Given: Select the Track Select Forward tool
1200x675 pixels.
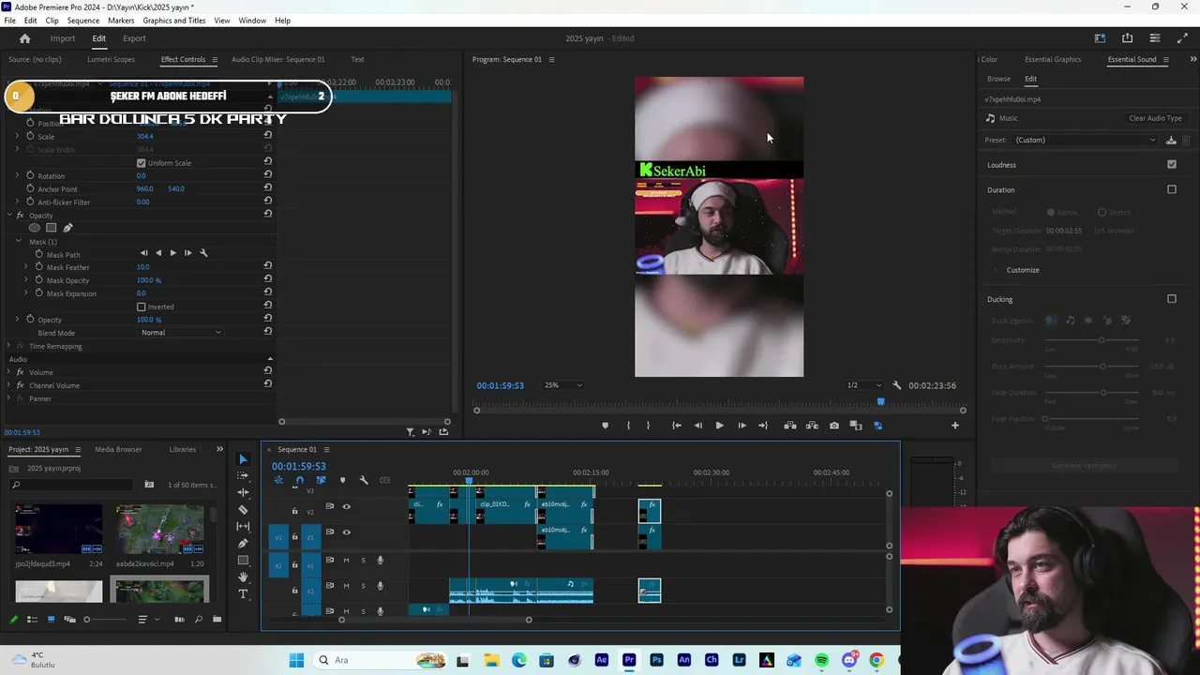Looking at the screenshot, I should 243,475.
